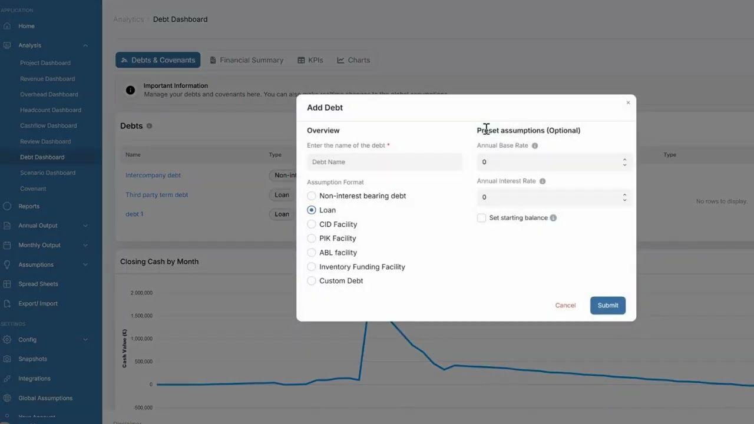Open Project Dashboard in sidebar
Image resolution: width=754 pixels, height=424 pixels.
[45, 63]
